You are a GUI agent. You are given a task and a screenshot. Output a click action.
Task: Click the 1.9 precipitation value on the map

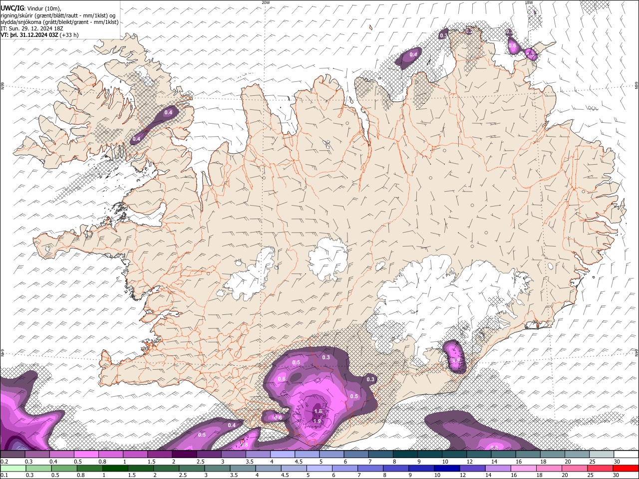pos(317,422)
